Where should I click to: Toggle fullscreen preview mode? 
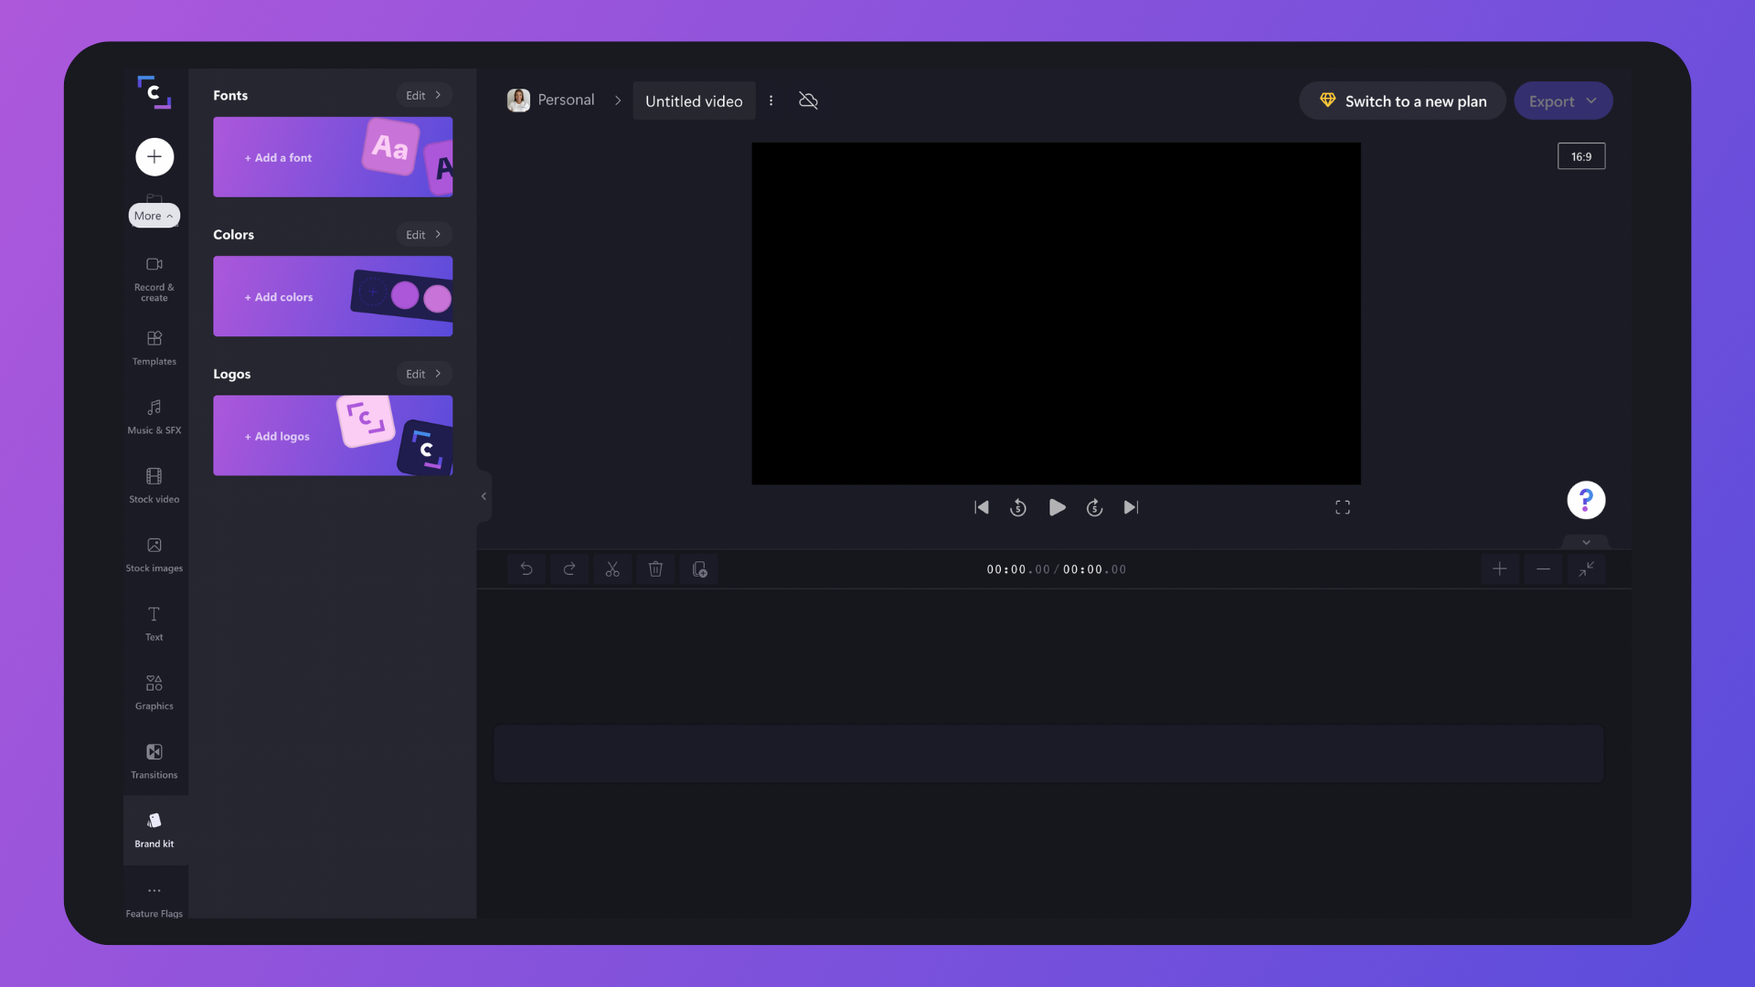coord(1342,507)
